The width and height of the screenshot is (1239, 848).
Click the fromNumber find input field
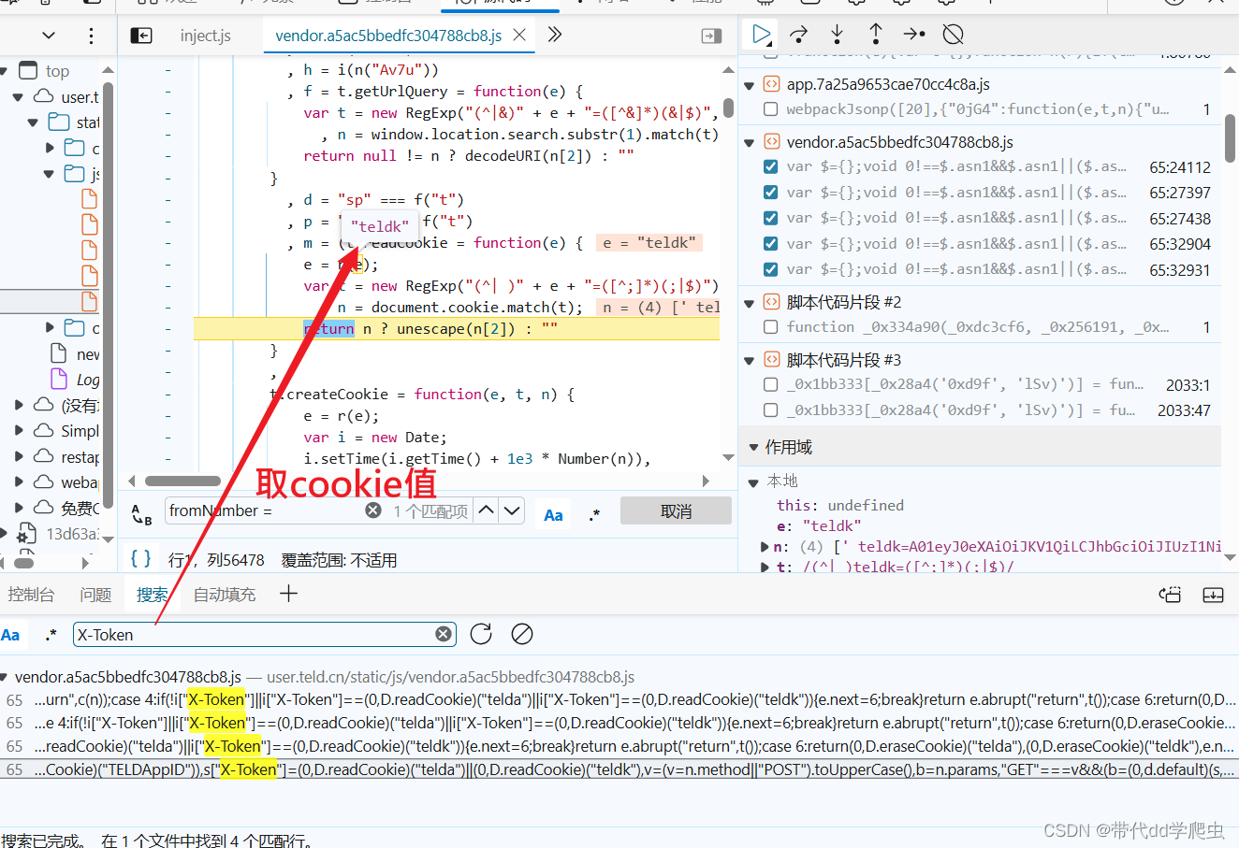pyautogui.click(x=264, y=510)
